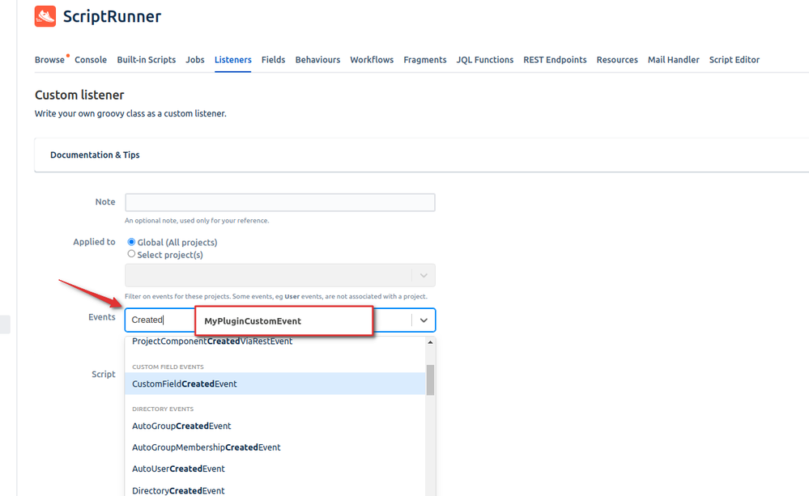This screenshot has height=496, width=809.
Task: Toggle the Events dropdown chevron
Action: (424, 320)
